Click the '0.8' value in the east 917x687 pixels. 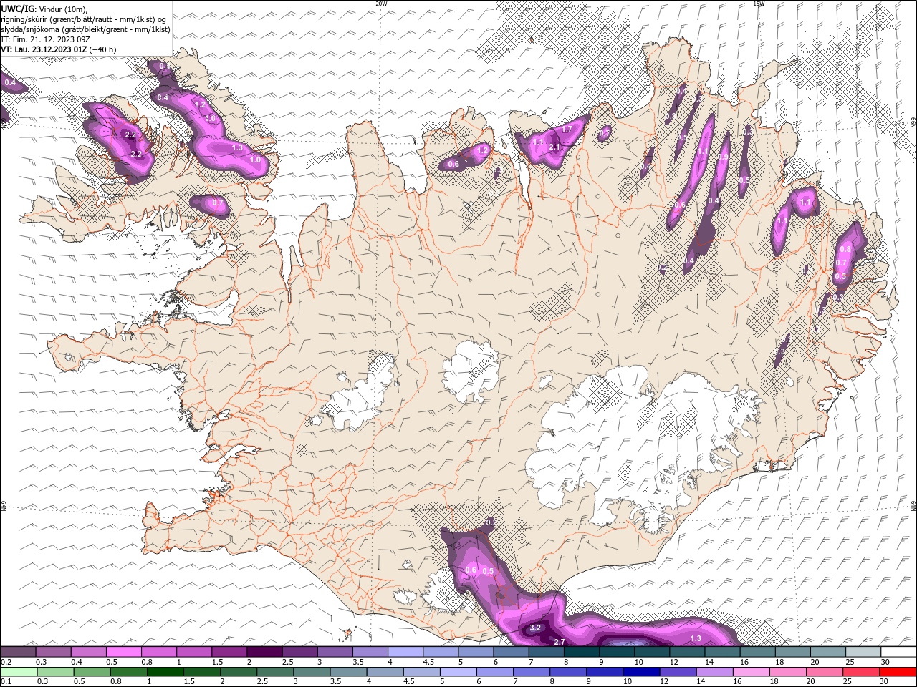click(x=845, y=249)
